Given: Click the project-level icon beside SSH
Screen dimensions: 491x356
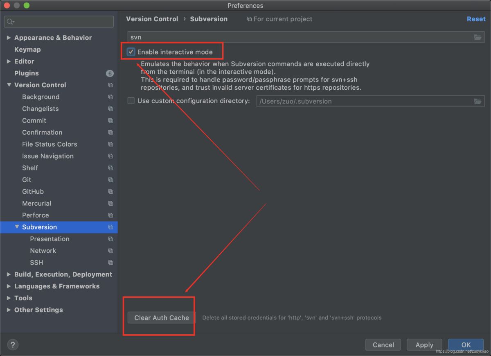Looking at the screenshot, I should pyautogui.click(x=110, y=263).
